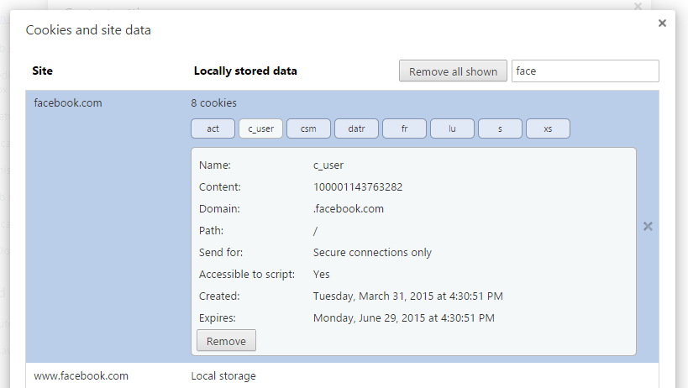Click the Name value c_user
This screenshot has width=688, height=388.
pos(328,165)
